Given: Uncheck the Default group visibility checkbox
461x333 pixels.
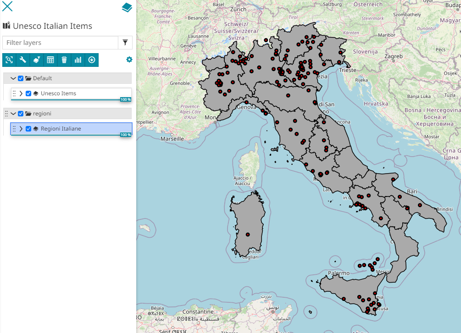Looking at the screenshot, I should 21,78.
